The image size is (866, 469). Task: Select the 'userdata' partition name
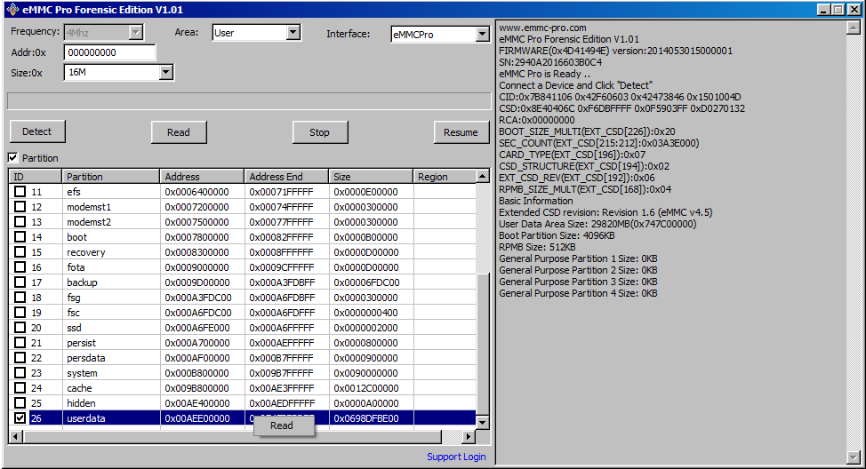pyautogui.click(x=86, y=418)
